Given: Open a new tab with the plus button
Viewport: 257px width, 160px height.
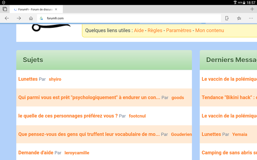Looking at the screenshot, I should pyautogui.click(x=252, y=9).
